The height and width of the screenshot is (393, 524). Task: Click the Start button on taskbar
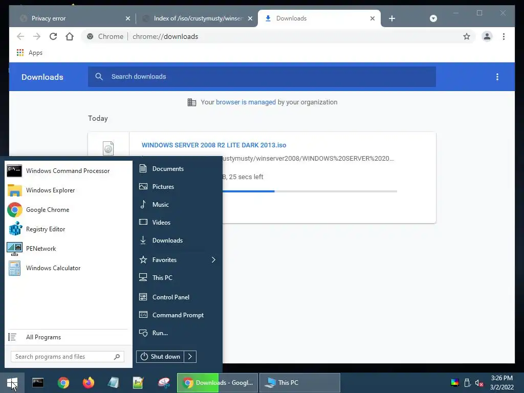tap(12, 383)
